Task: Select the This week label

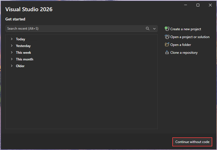Action: tap(23, 53)
